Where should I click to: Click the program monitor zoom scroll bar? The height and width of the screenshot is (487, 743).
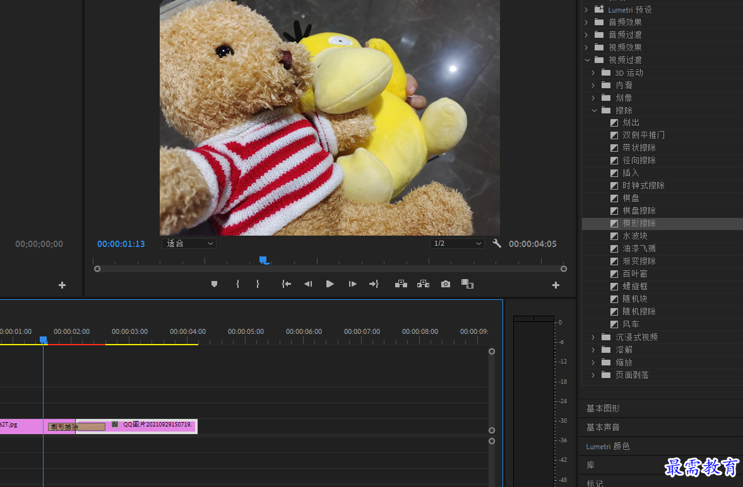click(330, 268)
